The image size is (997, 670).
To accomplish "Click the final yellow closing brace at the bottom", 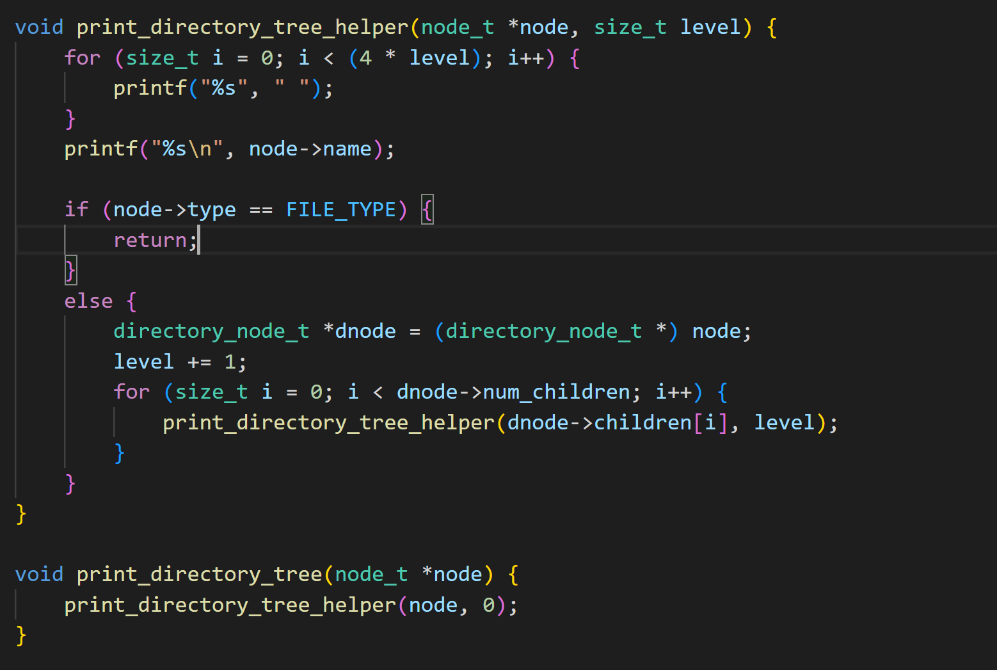I will pyautogui.click(x=21, y=635).
